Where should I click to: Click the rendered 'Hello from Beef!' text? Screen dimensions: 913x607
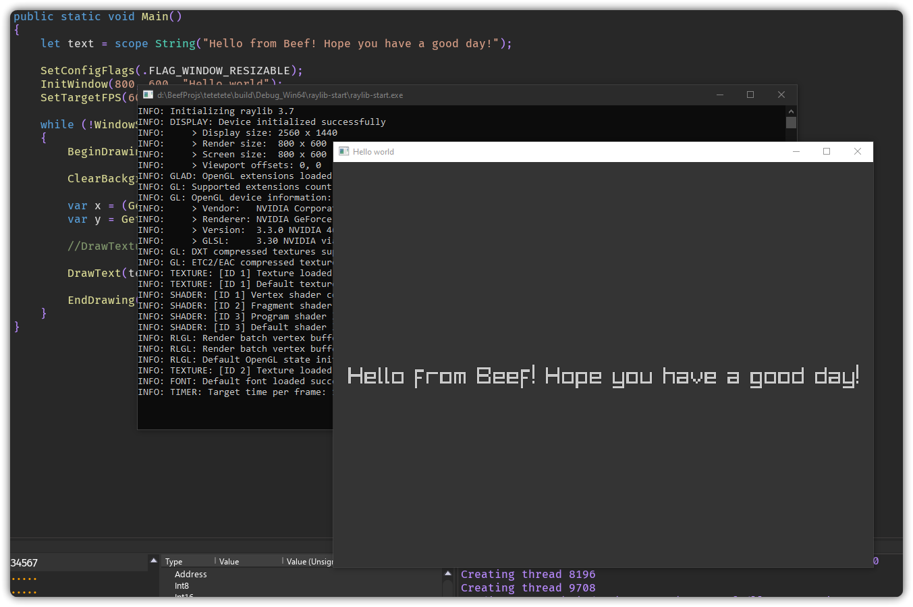[441, 376]
